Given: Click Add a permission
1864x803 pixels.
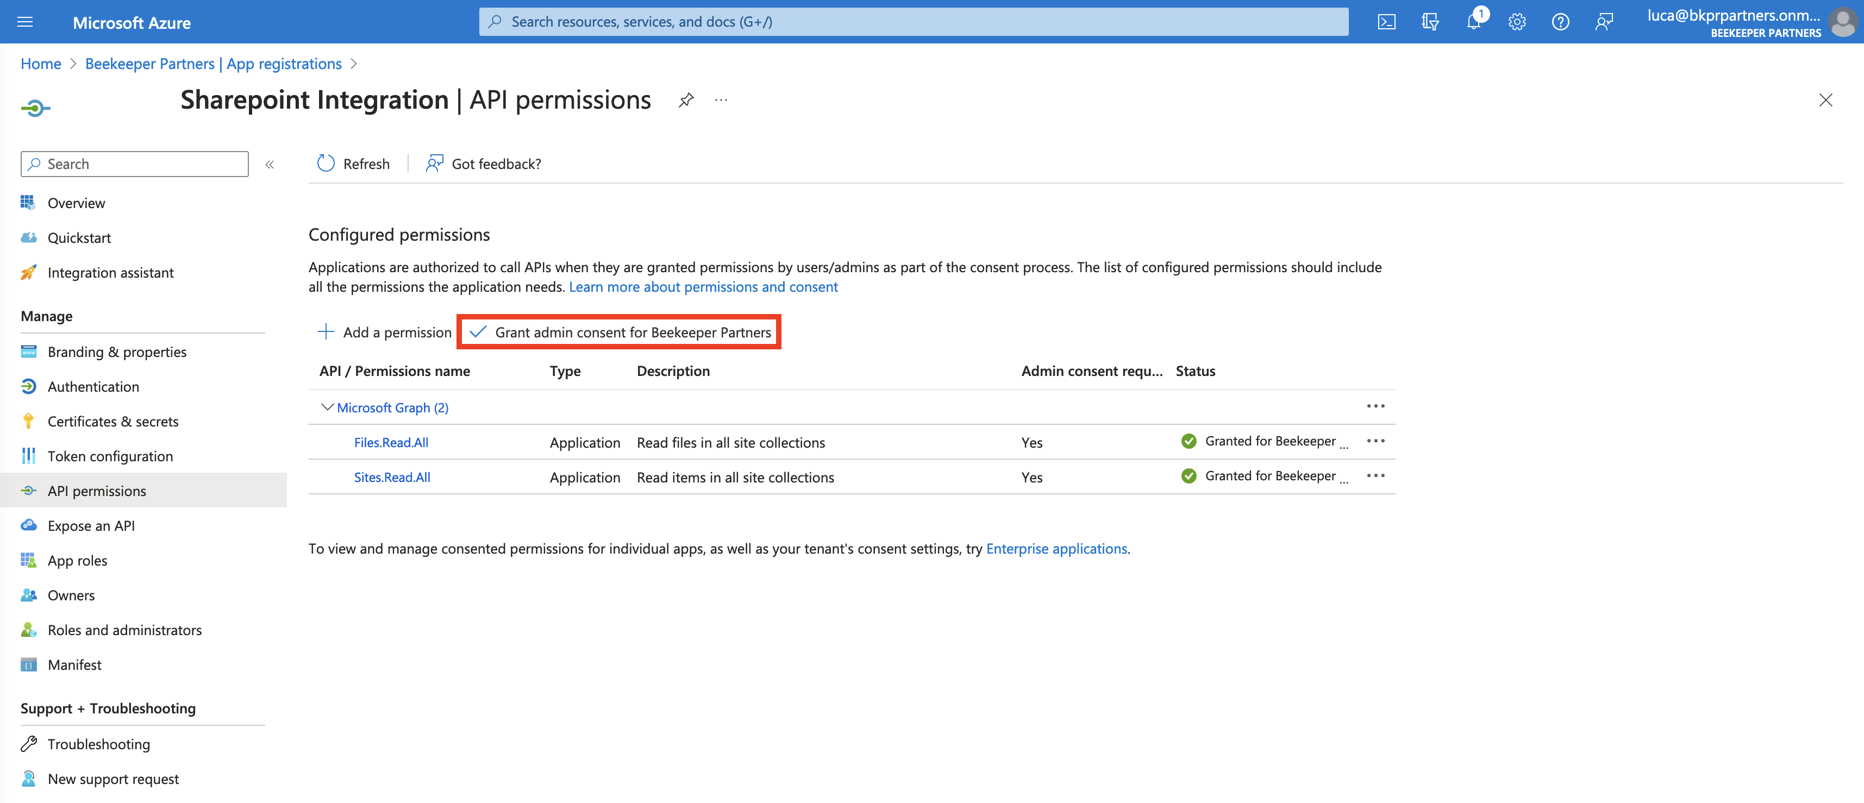Looking at the screenshot, I should 384,332.
